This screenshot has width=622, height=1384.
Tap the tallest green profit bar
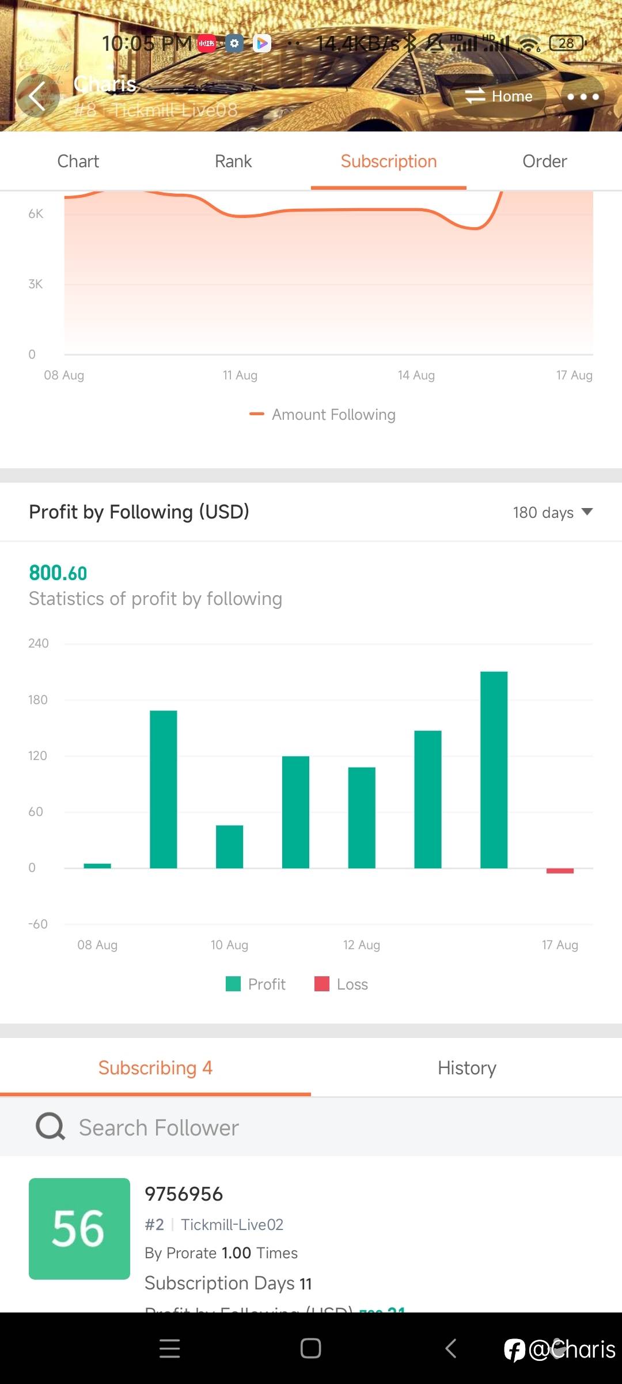494,770
